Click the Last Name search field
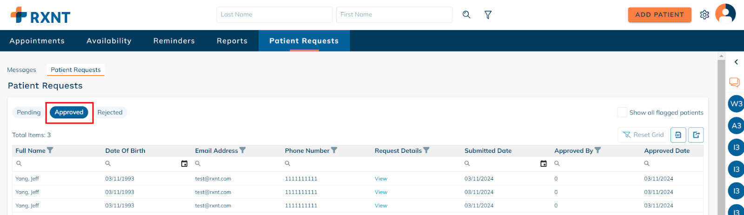 click(274, 14)
